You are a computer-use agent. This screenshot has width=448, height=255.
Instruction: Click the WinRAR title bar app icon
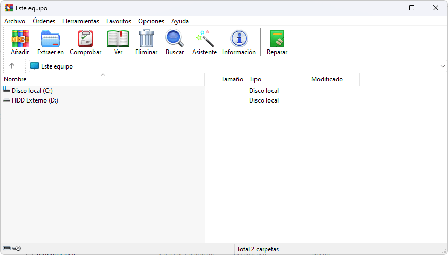coord(9,8)
